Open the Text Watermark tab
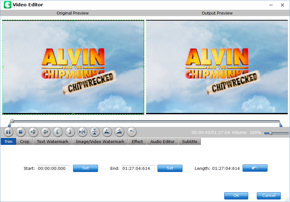This screenshot has width=290, height=202. tap(52, 141)
